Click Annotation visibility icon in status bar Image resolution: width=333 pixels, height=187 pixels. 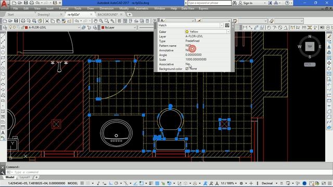pyautogui.click(x=206, y=183)
